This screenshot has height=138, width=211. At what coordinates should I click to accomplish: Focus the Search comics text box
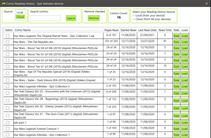pos(45,18)
